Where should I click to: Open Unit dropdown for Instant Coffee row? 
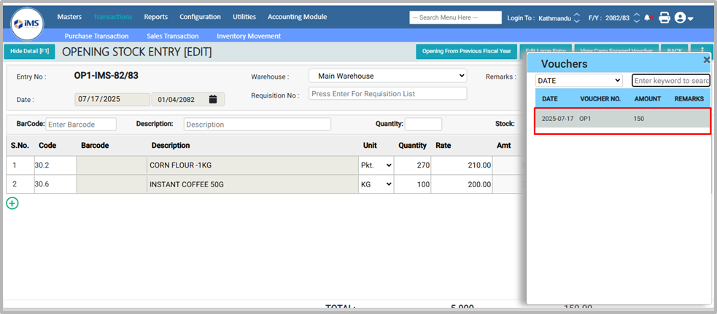(376, 185)
